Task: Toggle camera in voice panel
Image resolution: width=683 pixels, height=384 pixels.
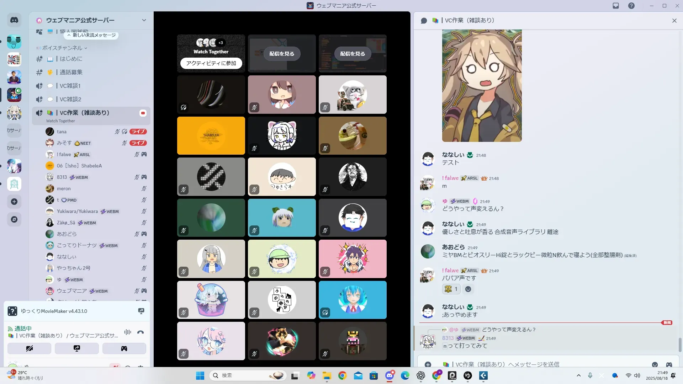Action: point(29,348)
